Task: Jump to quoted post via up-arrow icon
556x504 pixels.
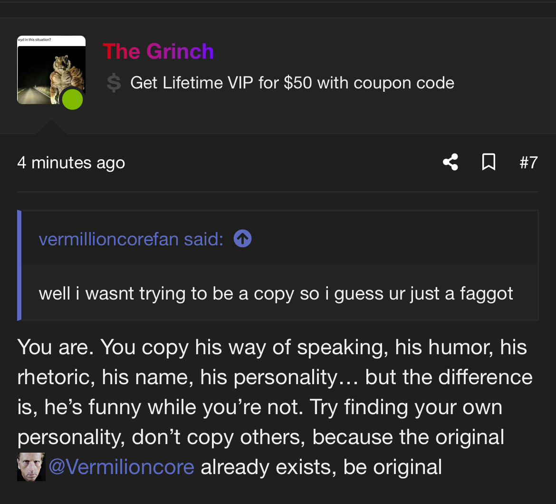Action: pos(242,239)
